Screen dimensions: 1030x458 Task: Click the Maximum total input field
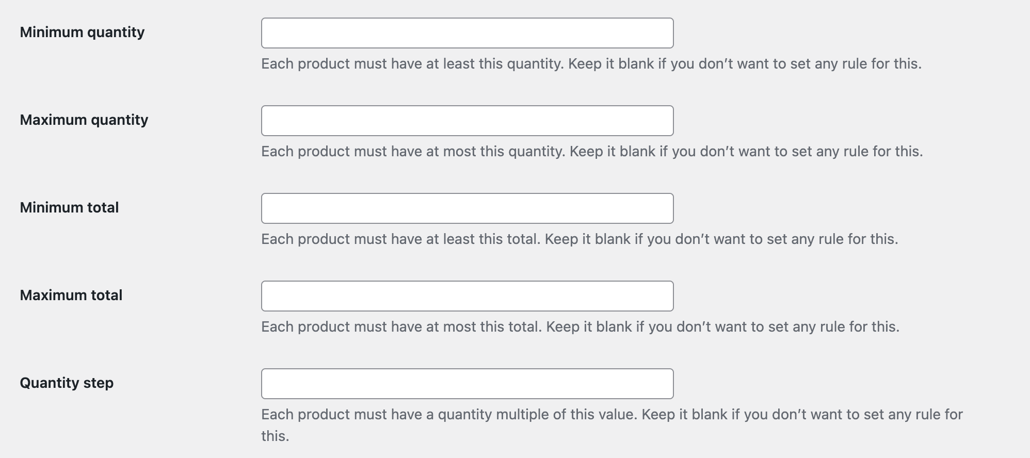tap(467, 296)
